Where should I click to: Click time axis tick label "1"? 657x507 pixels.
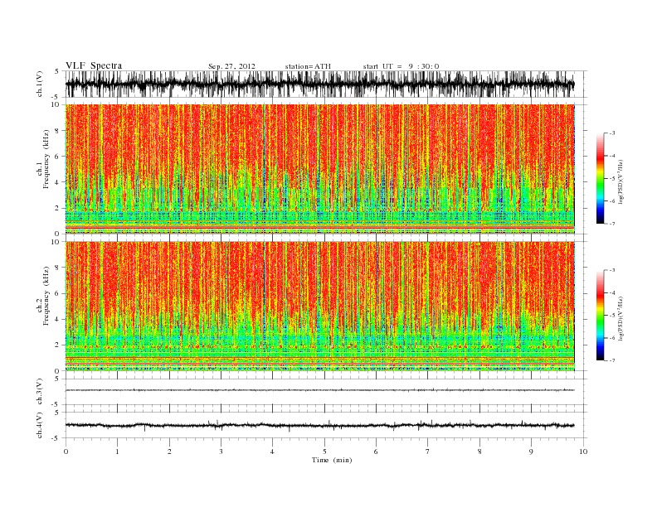tap(117, 451)
